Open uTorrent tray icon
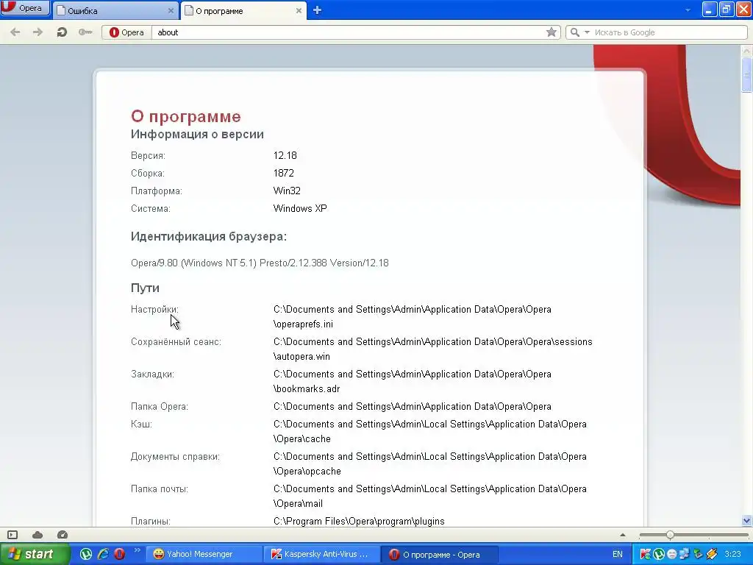 659,554
